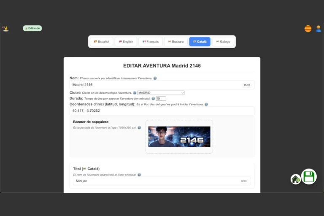
Task: Click the Títol input with Mini joc
Action: point(162,181)
